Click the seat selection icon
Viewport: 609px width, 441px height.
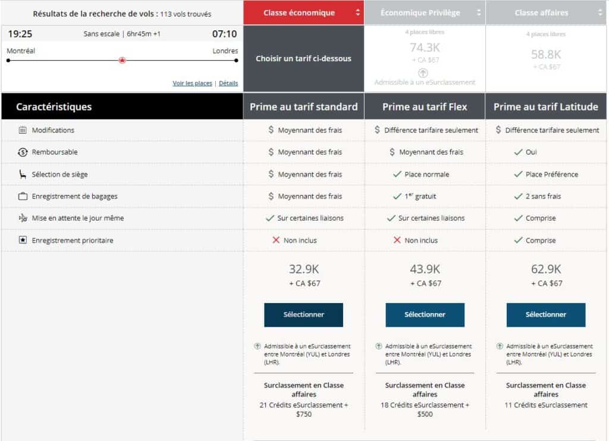[23, 174]
